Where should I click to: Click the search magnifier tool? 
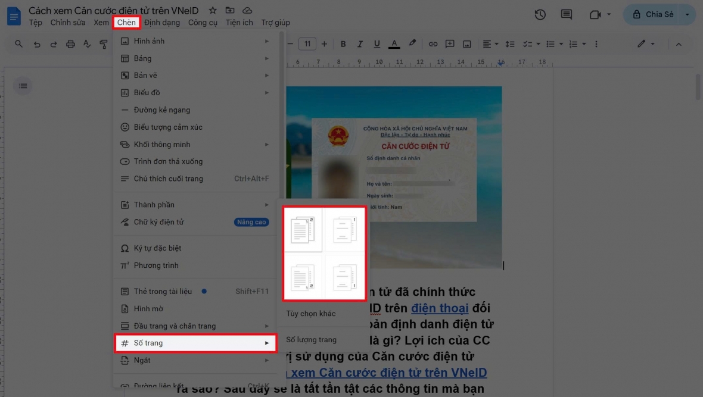[x=18, y=44]
